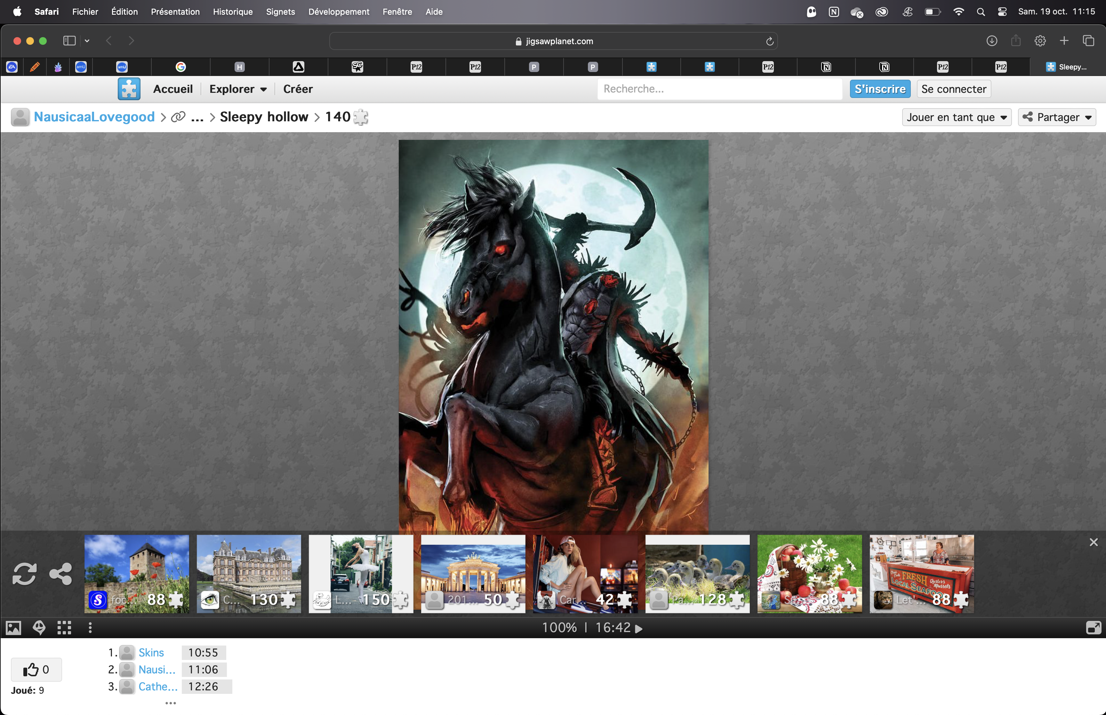Expand the Explorer dropdown menu
The width and height of the screenshot is (1106, 715).
click(238, 89)
